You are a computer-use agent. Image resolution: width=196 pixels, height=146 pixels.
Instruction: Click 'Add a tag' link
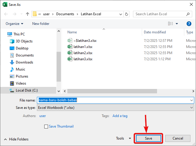point(120,116)
